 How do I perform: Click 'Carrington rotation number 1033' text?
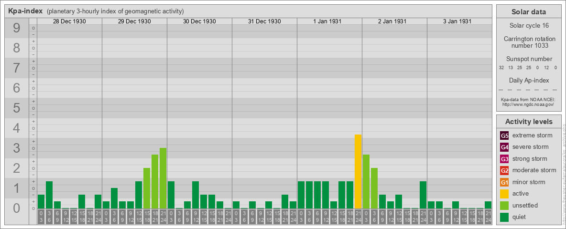point(530,42)
